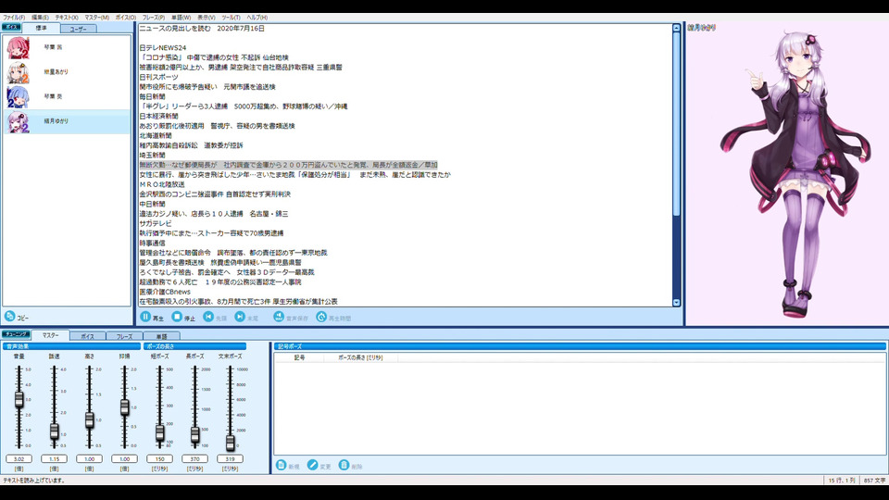Switch to the フレーズ tuning tab

click(125, 336)
